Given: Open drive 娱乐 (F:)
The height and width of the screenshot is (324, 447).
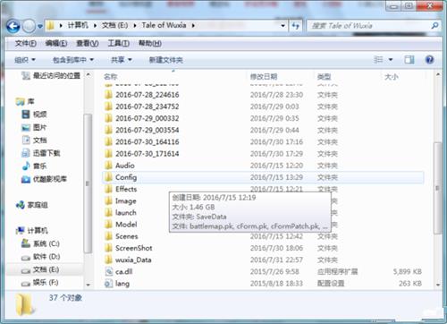Looking at the screenshot, I should tap(40, 283).
